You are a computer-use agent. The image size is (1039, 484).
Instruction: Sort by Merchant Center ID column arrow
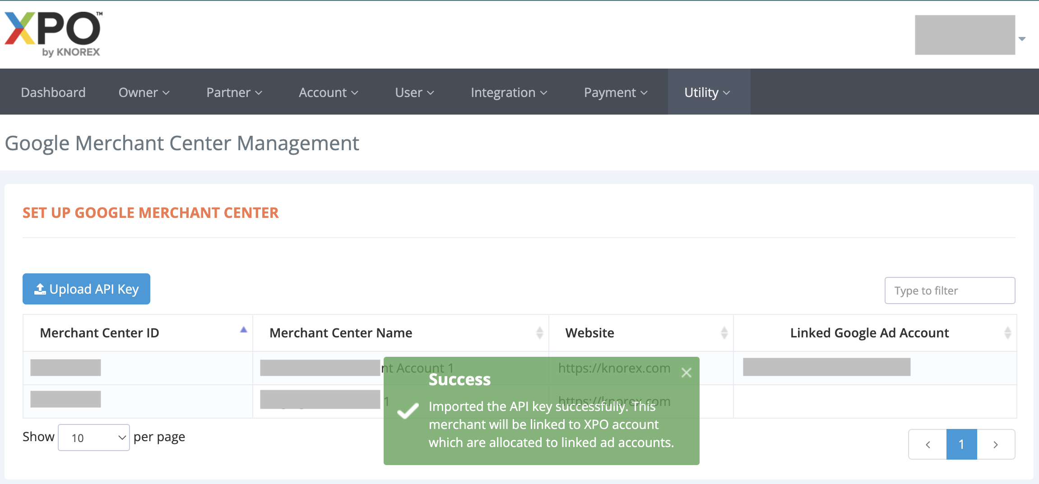243,330
